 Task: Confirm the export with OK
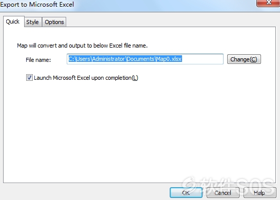coord(186,193)
